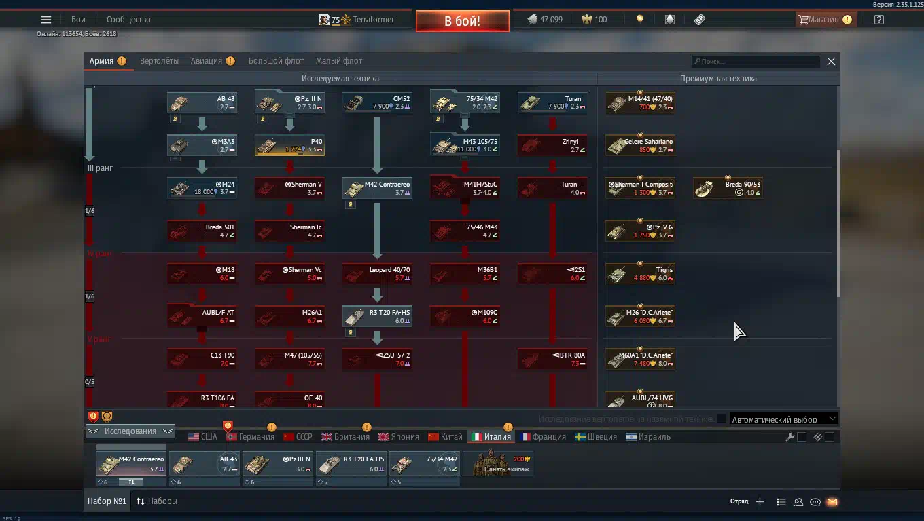Select the Tigris premium vehicle card
This screenshot has width=924, height=521.
click(x=640, y=273)
